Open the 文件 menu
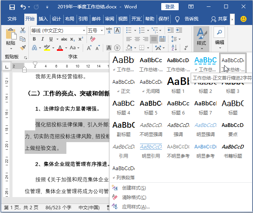The image size is (253, 213). point(12,19)
